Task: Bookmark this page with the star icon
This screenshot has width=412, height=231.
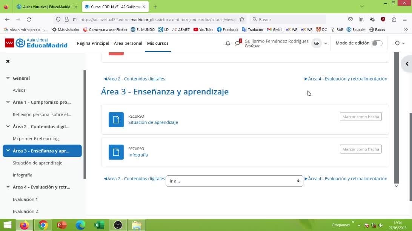Action: pyautogui.click(x=242, y=20)
